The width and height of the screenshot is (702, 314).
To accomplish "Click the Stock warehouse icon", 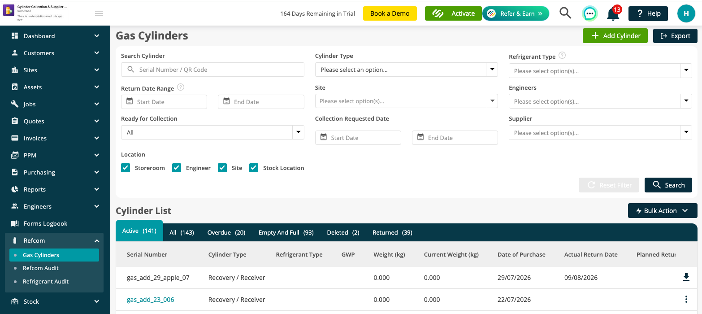I will [x=15, y=301].
